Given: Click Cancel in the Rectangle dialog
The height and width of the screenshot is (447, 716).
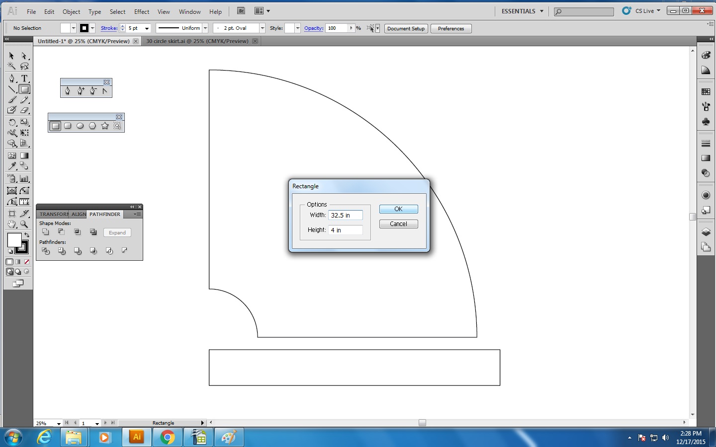Looking at the screenshot, I should pos(399,224).
